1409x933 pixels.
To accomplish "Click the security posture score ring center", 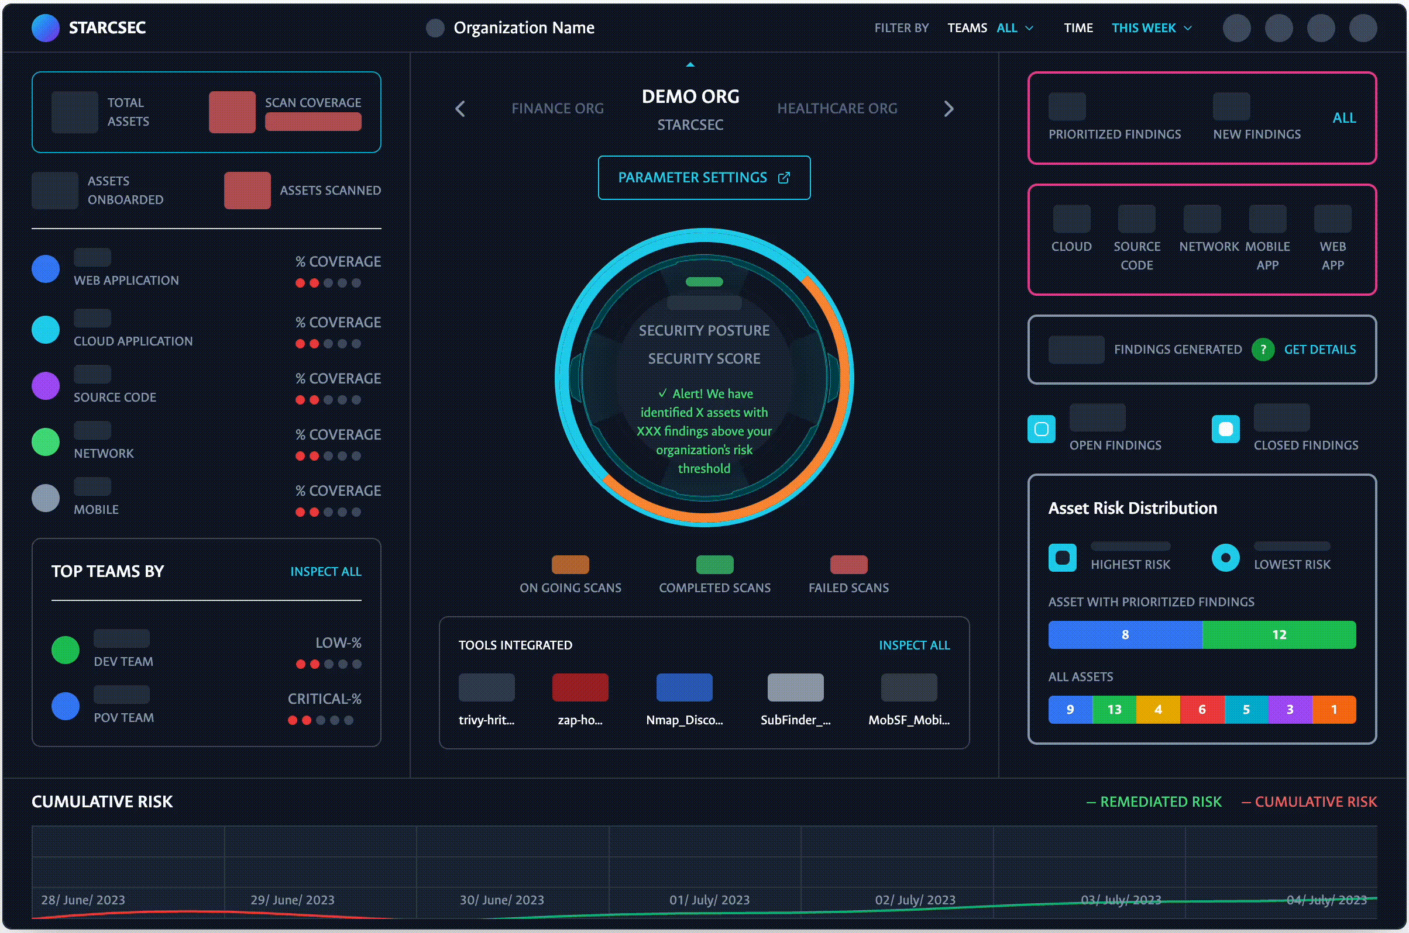I will click(x=704, y=378).
